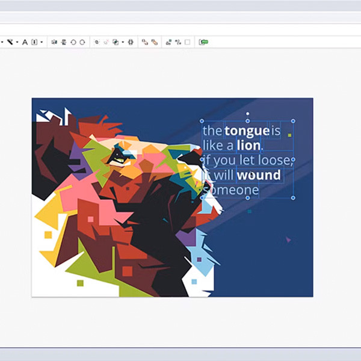
Task: Open dropdown arrow beside the knife tool
Action: click(17, 42)
